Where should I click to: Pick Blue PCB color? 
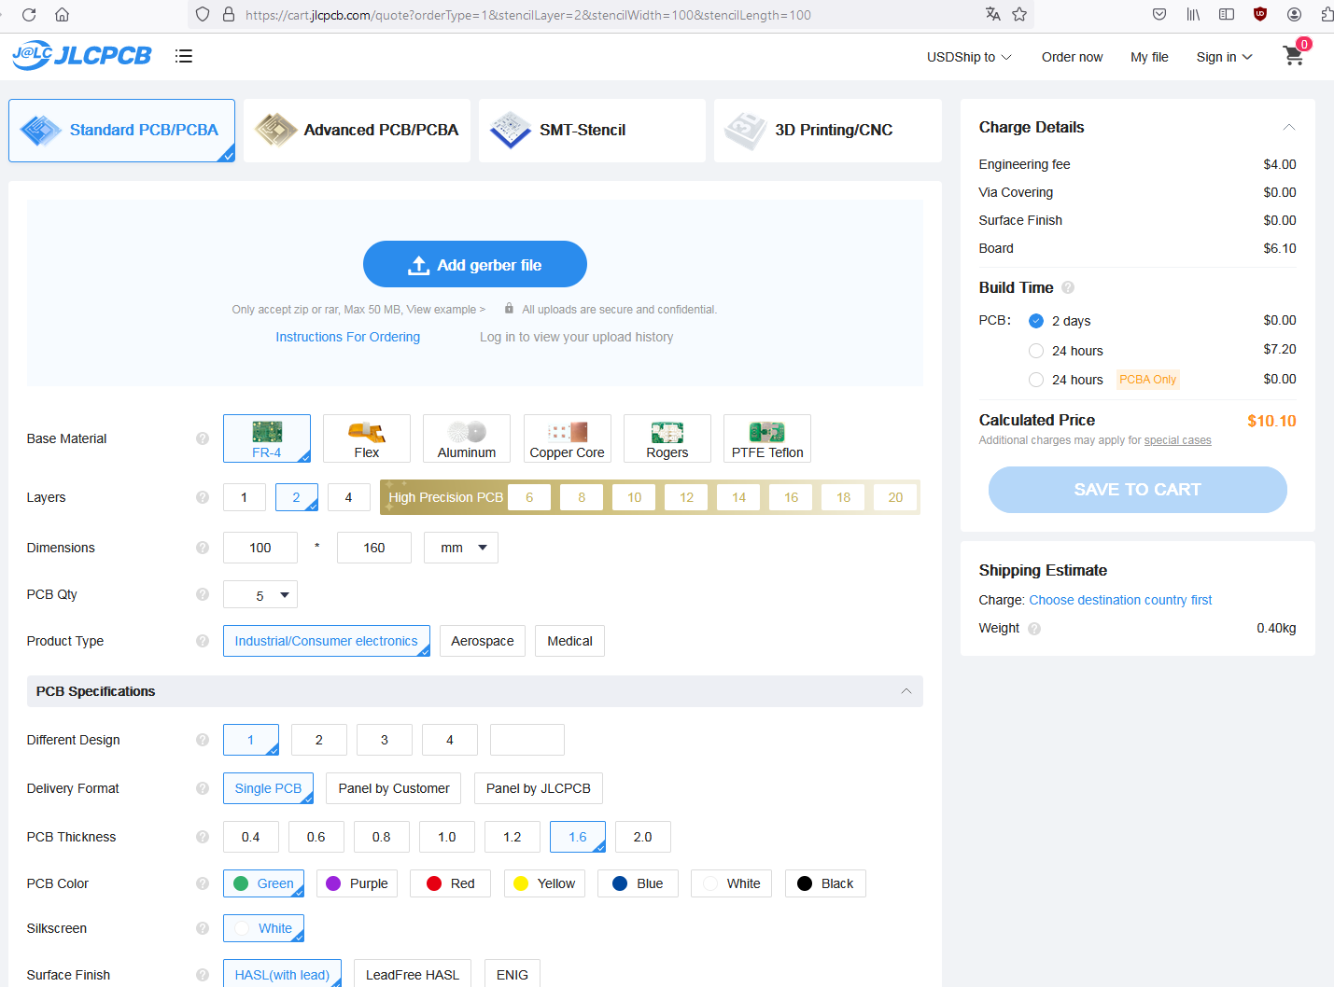(x=638, y=883)
